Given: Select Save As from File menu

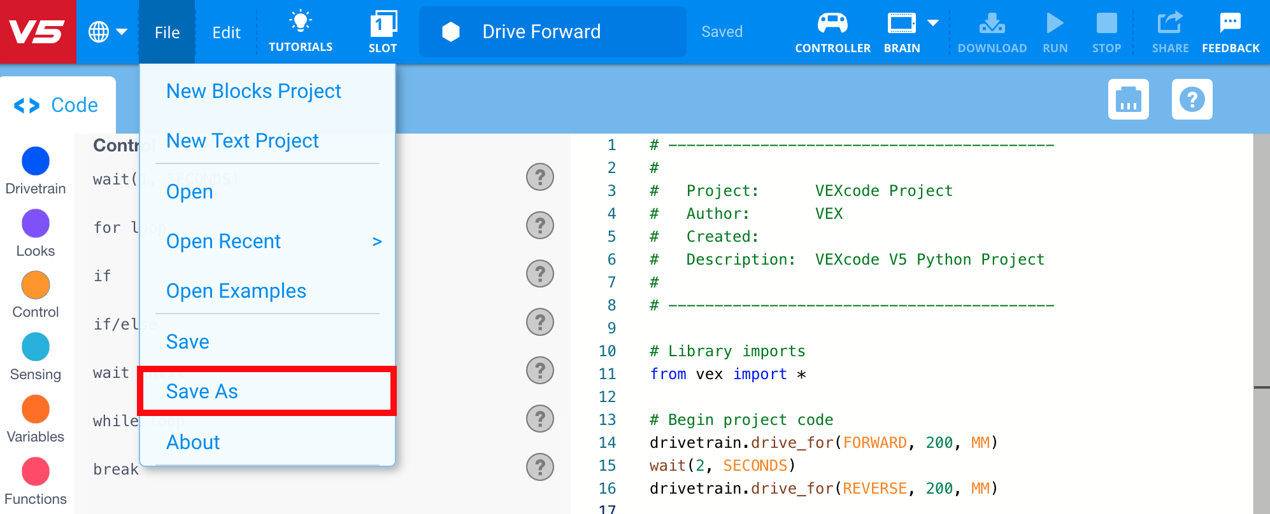Looking at the screenshot, I should pos(202,391).
